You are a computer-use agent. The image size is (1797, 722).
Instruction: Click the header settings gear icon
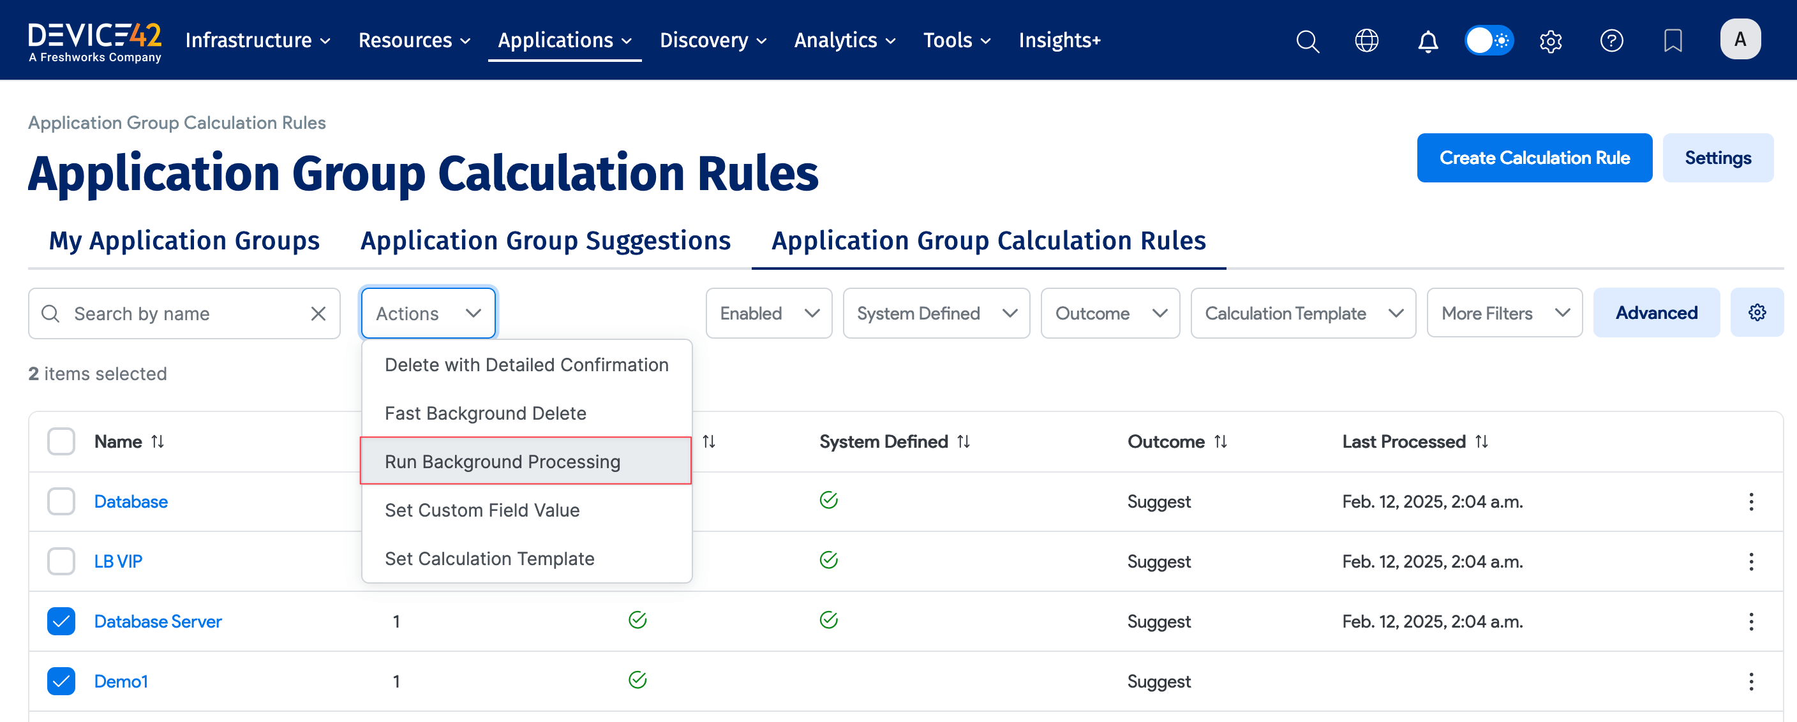1550,41
